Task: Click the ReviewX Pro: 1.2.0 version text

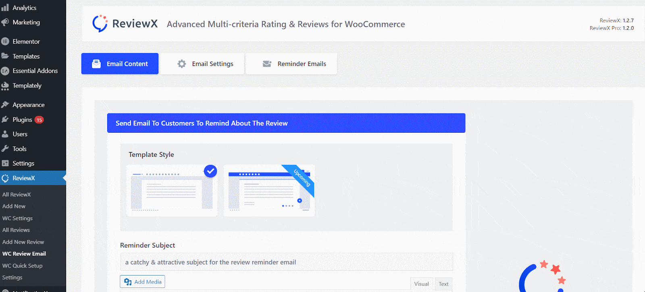Action: pyautogui.click(x=612, y=28)
